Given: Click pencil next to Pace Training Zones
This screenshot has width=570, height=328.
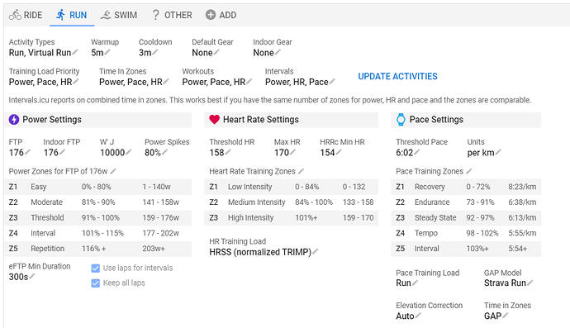Looking at the screenshot, I should tap(468, 171).
